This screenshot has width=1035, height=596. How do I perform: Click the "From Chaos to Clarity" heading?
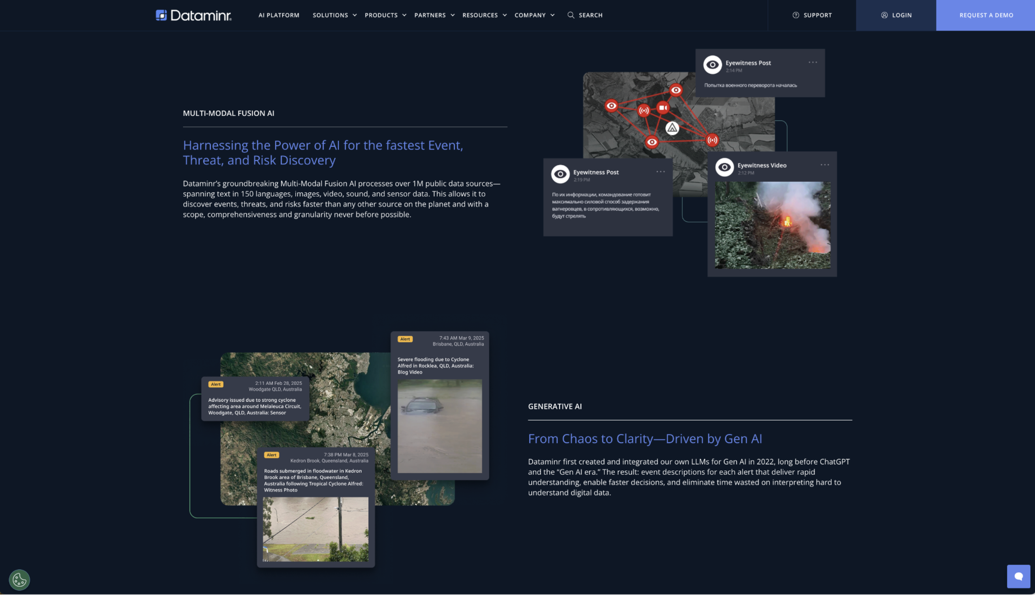point(645,439)
